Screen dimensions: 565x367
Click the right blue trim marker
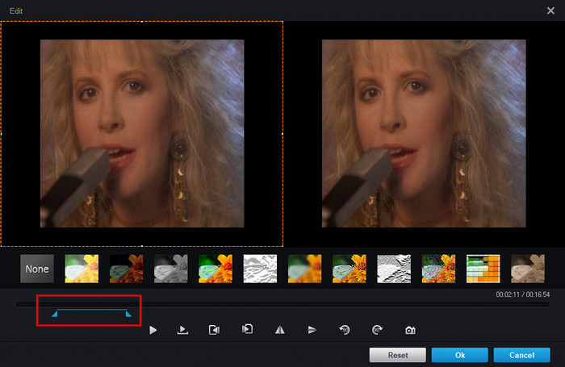128,314
